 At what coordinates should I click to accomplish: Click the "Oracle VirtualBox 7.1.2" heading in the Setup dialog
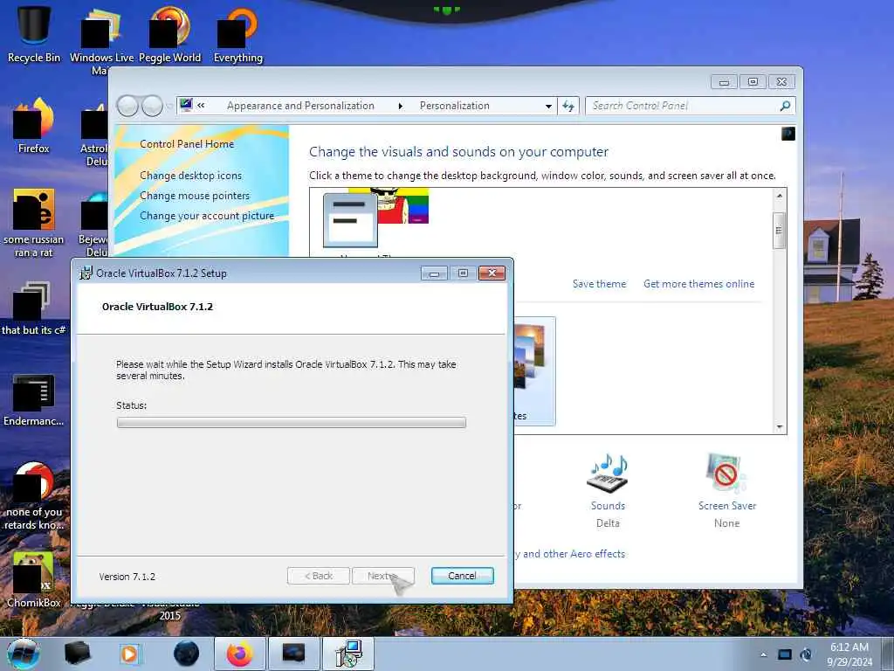(157, 307)
